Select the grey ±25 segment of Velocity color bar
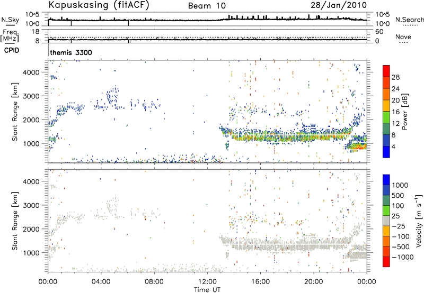The width and height of the screenshot is (424, 293). click(386, 221)
